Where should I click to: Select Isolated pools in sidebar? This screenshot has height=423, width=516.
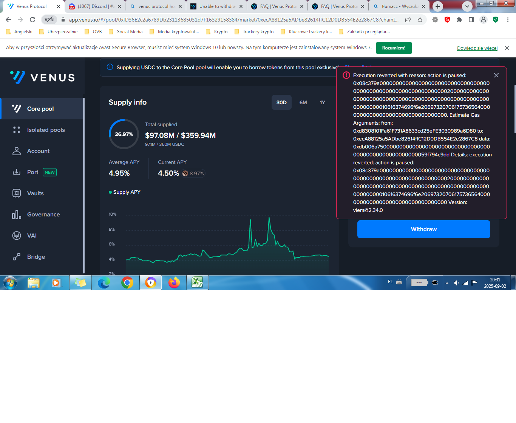pos(46,130)
